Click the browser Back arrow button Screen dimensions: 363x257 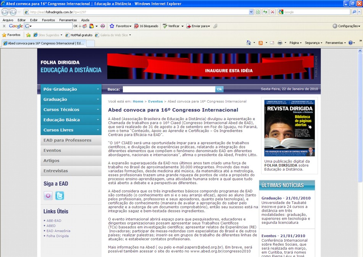5,12
